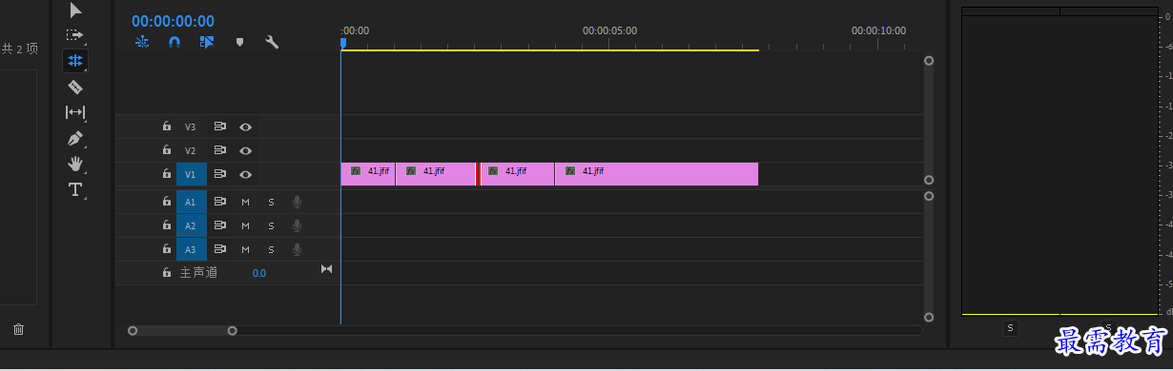Toggle track lock on V3
This screenshot has width=1173, height=371.
167,127
